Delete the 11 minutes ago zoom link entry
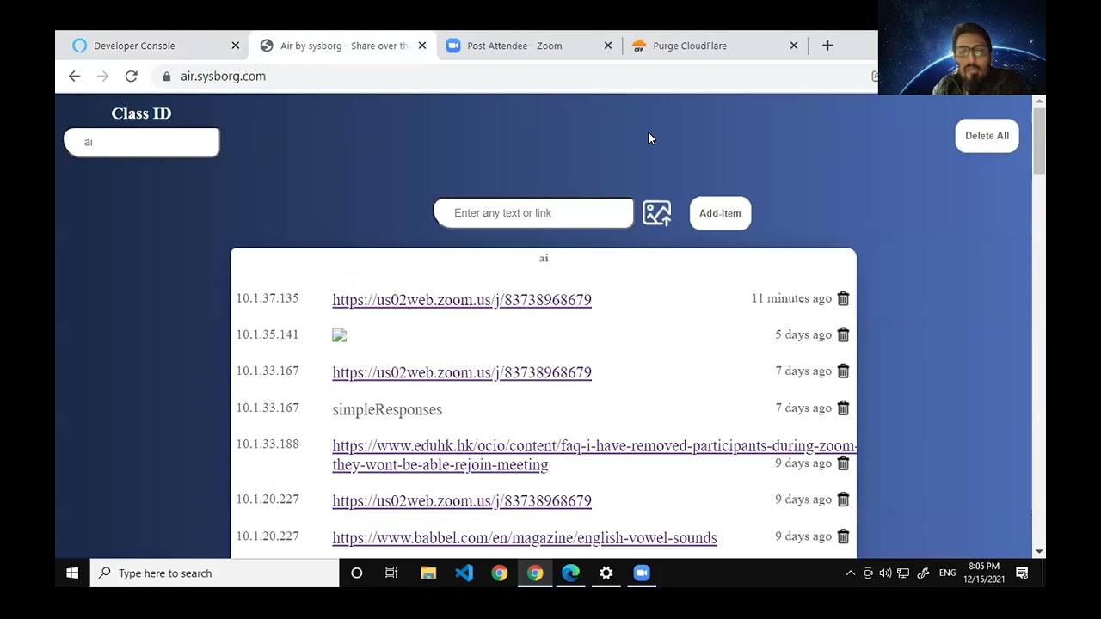Screen dimensions: 1101x619 pyautogui.click(x=843, y=298)
